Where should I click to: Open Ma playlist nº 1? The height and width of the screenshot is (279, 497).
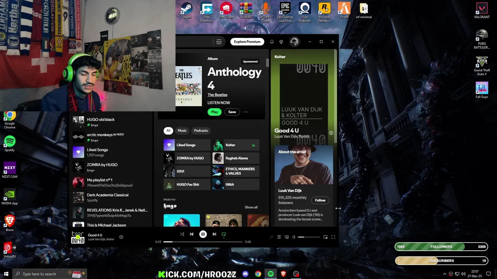click(x=111, y=182)
